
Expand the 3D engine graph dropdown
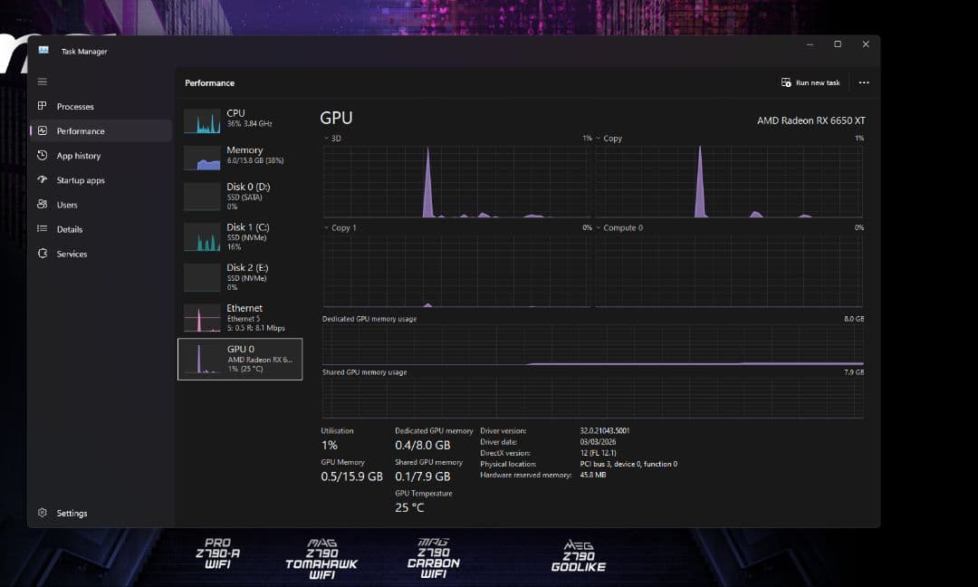326,139
